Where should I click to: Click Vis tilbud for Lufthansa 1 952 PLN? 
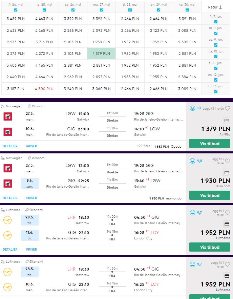click(210, 247)
